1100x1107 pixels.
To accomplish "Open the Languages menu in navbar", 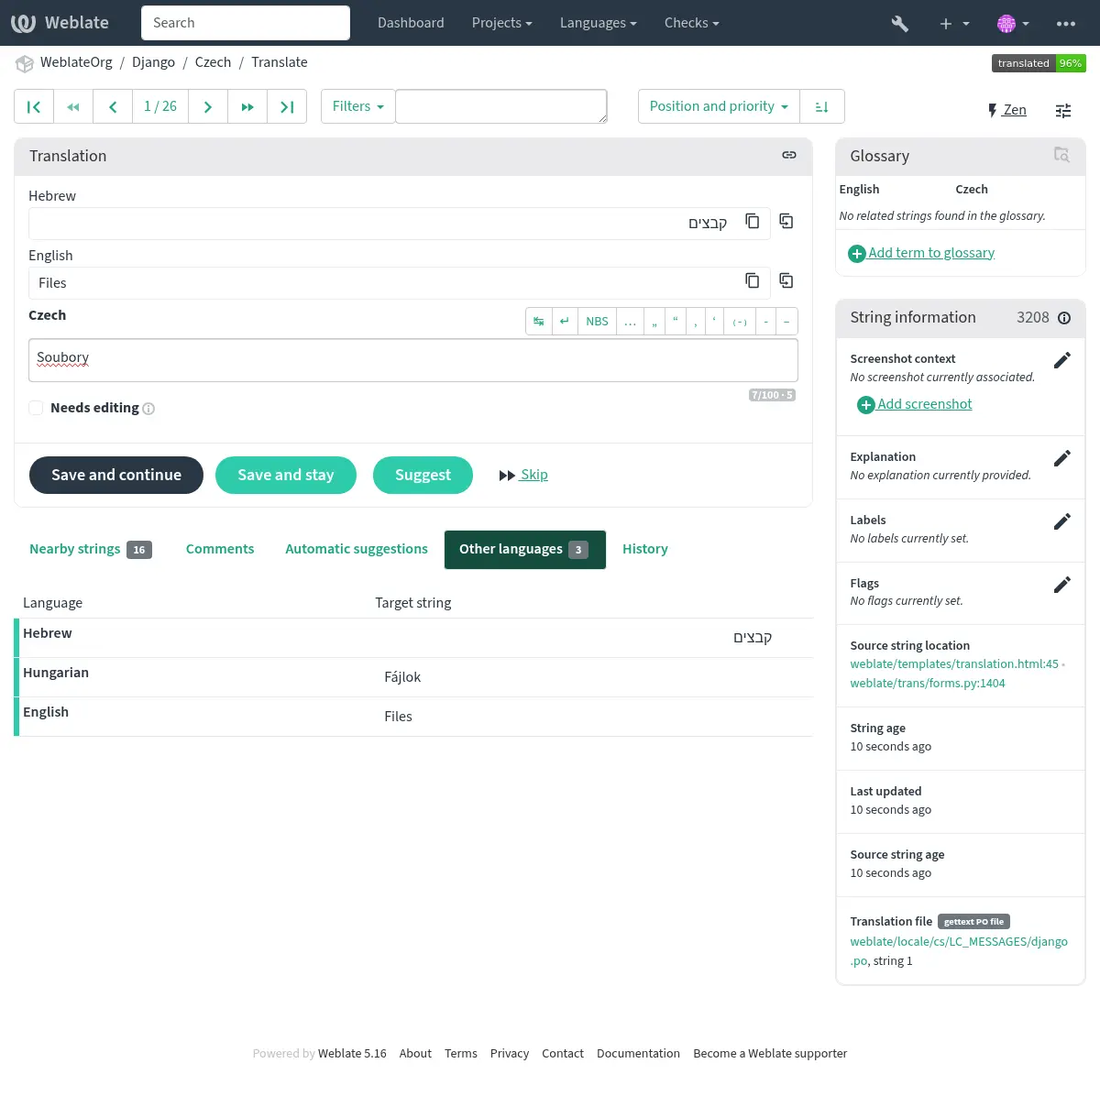I will pyautogui.click(x=598, y=24).
